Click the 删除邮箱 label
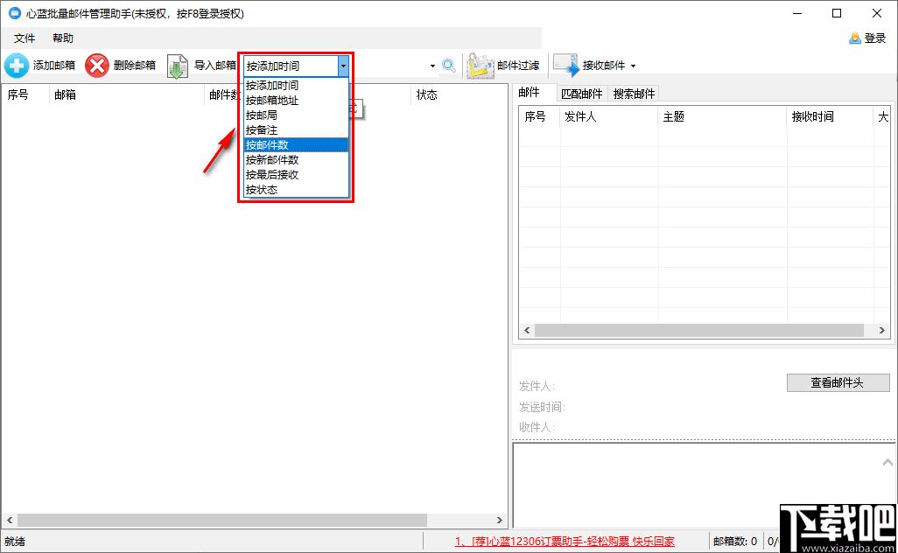This screenshot has width=898, height=553. click(x=135, y=66)
